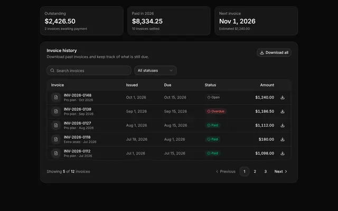Jump to page 3

pyautogui.click(x=265, y=171)
